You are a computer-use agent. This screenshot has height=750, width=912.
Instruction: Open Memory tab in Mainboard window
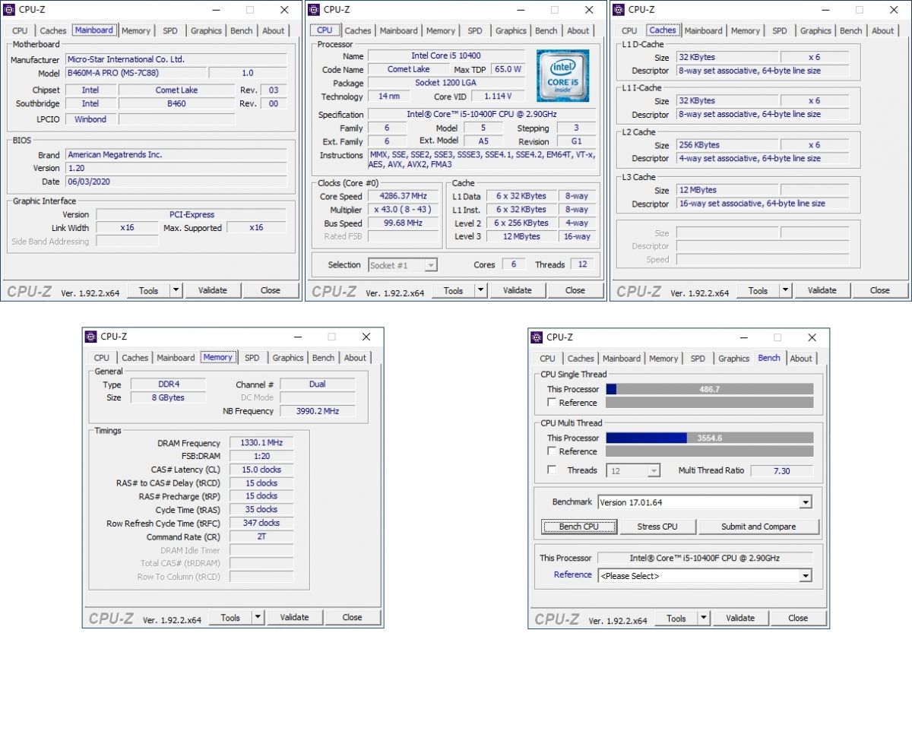click(136, 31)
